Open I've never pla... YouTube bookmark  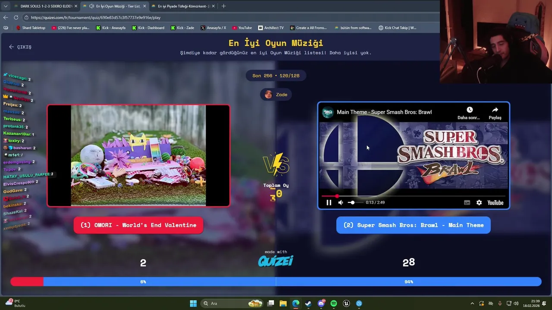70,28
